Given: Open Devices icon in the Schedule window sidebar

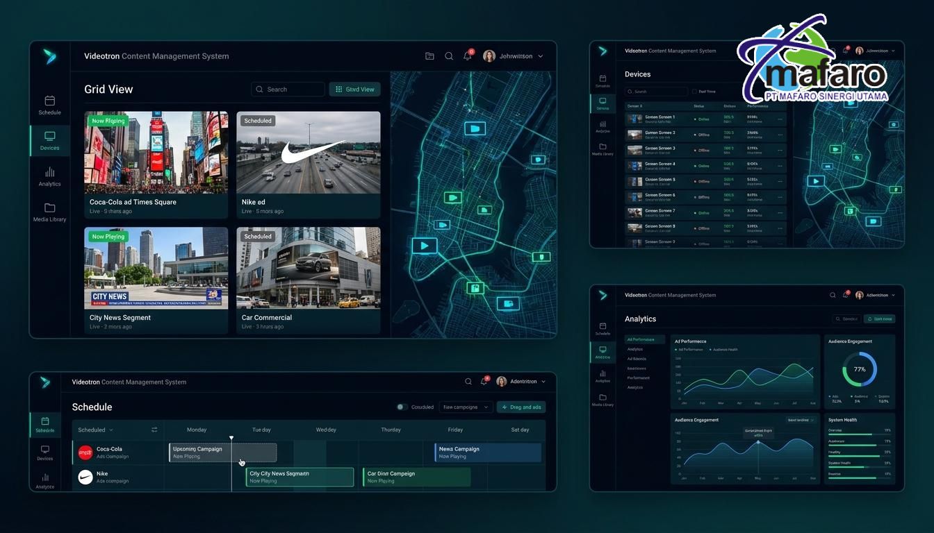Looking at the screenshot, I should click(x=45, y=450).
